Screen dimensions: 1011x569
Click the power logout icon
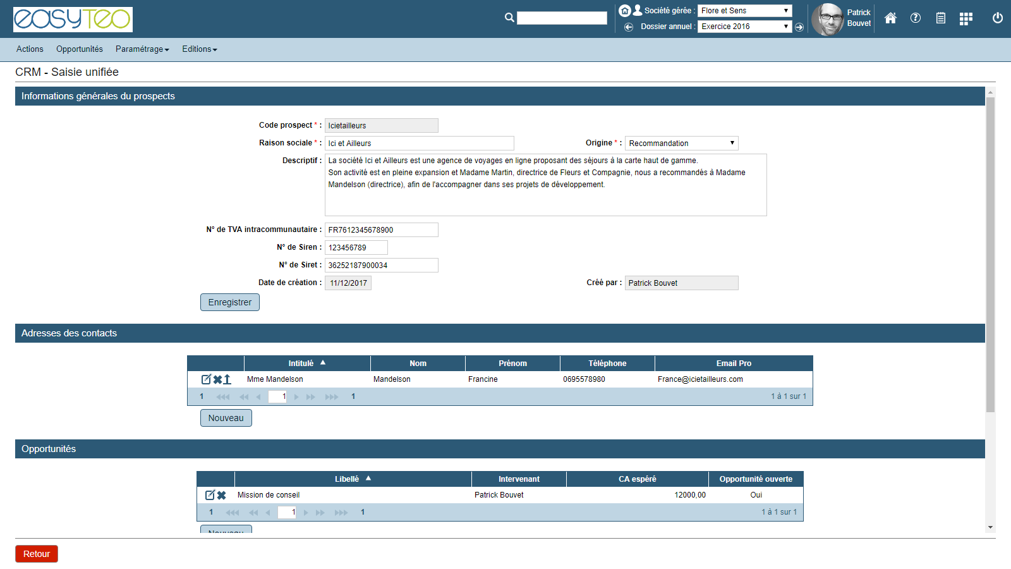tap(998, 18)
